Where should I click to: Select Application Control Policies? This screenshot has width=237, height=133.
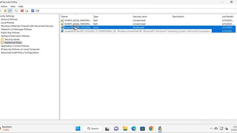click(15, 46)
